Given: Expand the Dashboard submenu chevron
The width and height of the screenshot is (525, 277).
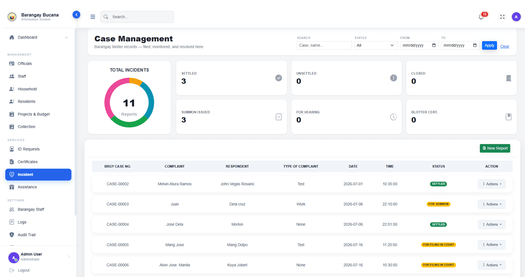Looking at the screenshot, I should [66, 37].
